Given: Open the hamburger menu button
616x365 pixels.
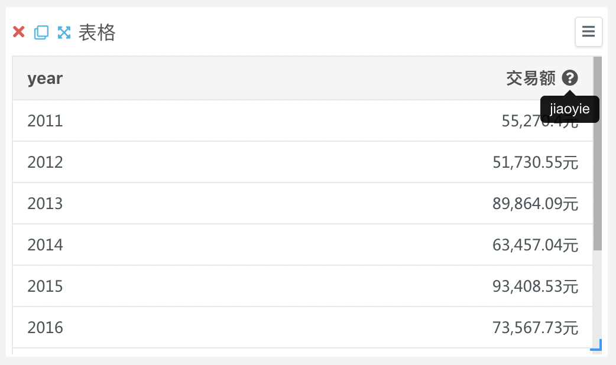Looking at the screenshot, I should [588, 32].
